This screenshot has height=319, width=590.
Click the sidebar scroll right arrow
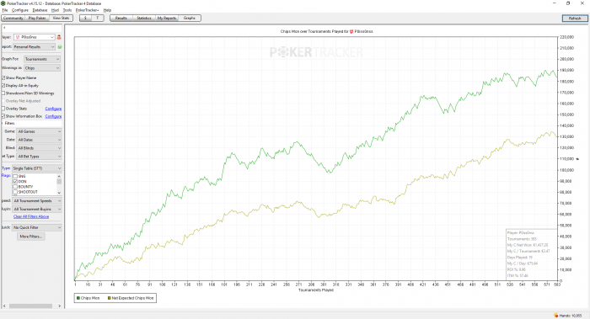[60, 306]
